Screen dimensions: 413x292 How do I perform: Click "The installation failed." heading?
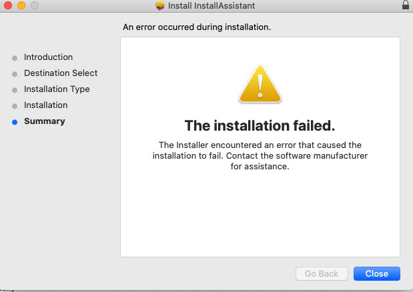pyautogui.click(x=260, y=125)
